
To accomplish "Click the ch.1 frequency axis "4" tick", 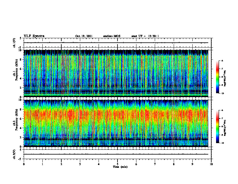I will coord(21,78).
